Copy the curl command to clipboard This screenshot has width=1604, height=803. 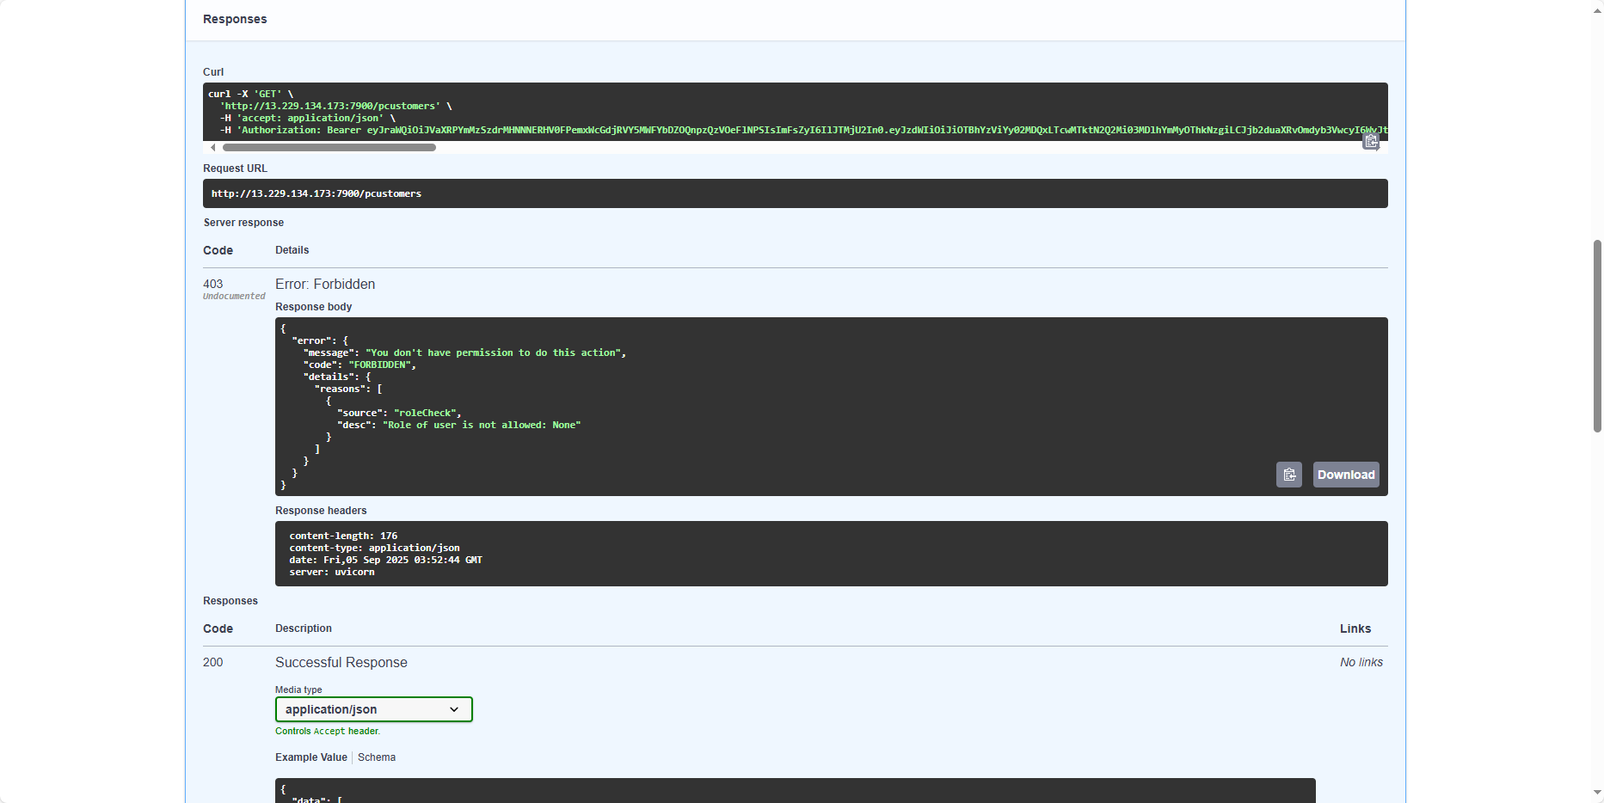coord(1370,142)
